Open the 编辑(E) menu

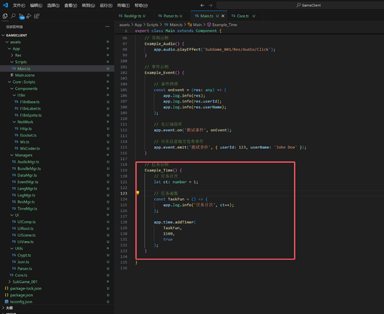point(36,6)
